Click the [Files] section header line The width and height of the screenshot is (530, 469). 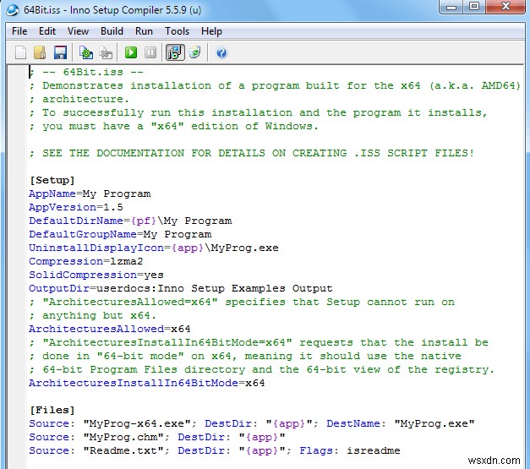(52, 410)
